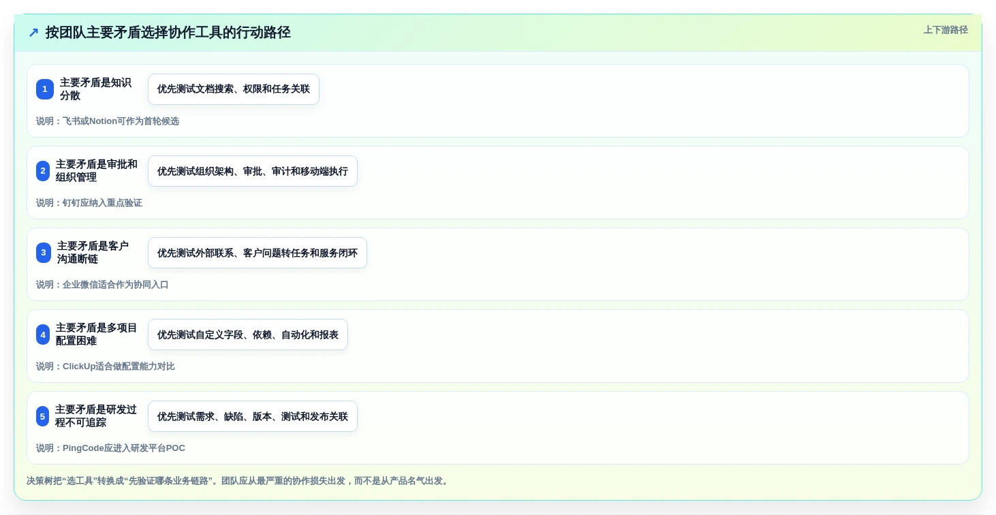
Task: Click 优先测试文档搜索、权限和任务关联 box
Action: click(234, 89)
